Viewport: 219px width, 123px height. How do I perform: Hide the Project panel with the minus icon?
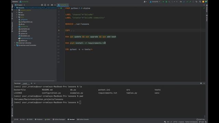click(x=55, y=5)
